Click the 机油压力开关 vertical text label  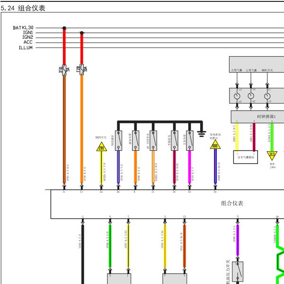click(228, 272)
